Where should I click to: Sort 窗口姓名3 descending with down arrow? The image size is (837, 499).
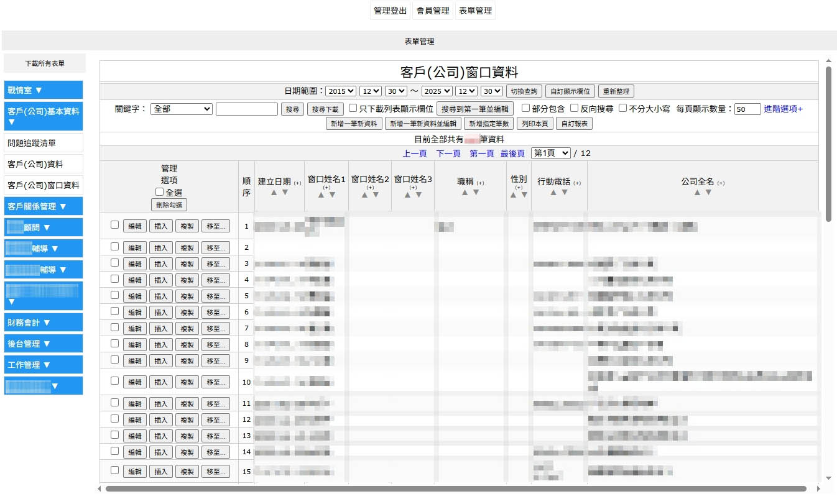click(x=418, y=195)
